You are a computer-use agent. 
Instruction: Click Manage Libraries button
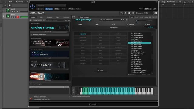[x=37, y=20]
